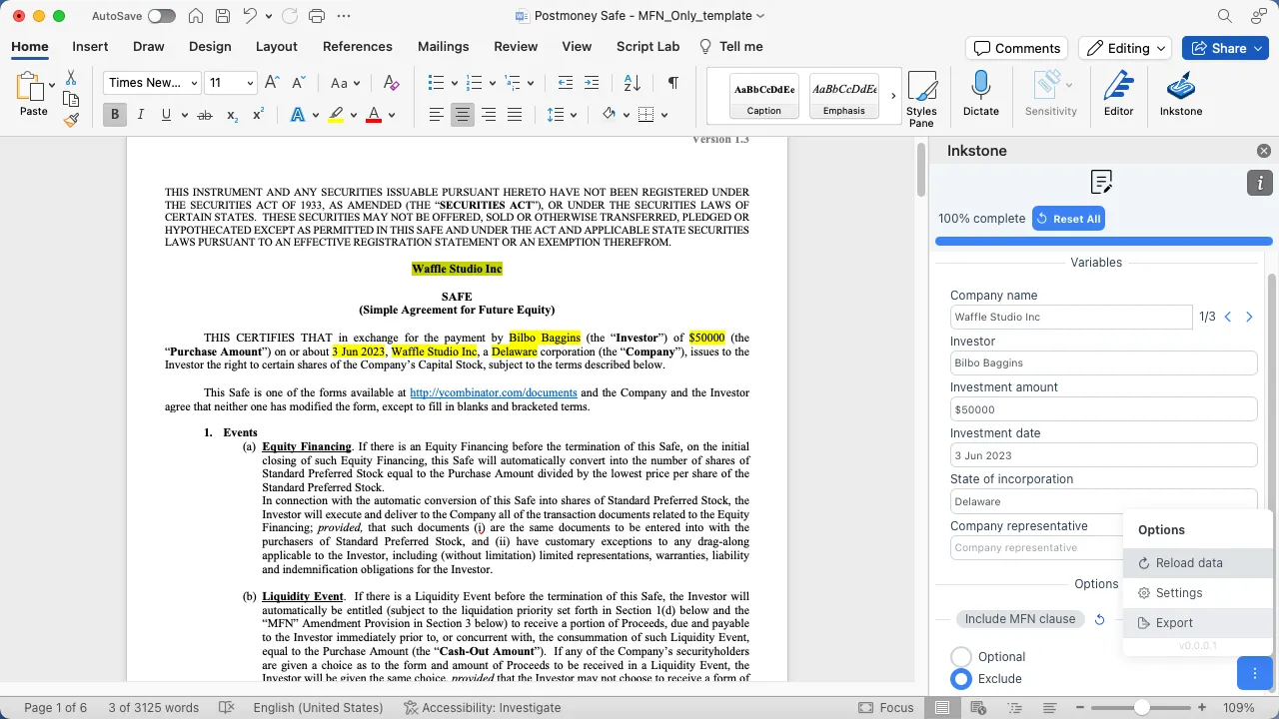Select the Emphasis style thumbnail
Screen dimensions: 1279x719
pos(844,96)
